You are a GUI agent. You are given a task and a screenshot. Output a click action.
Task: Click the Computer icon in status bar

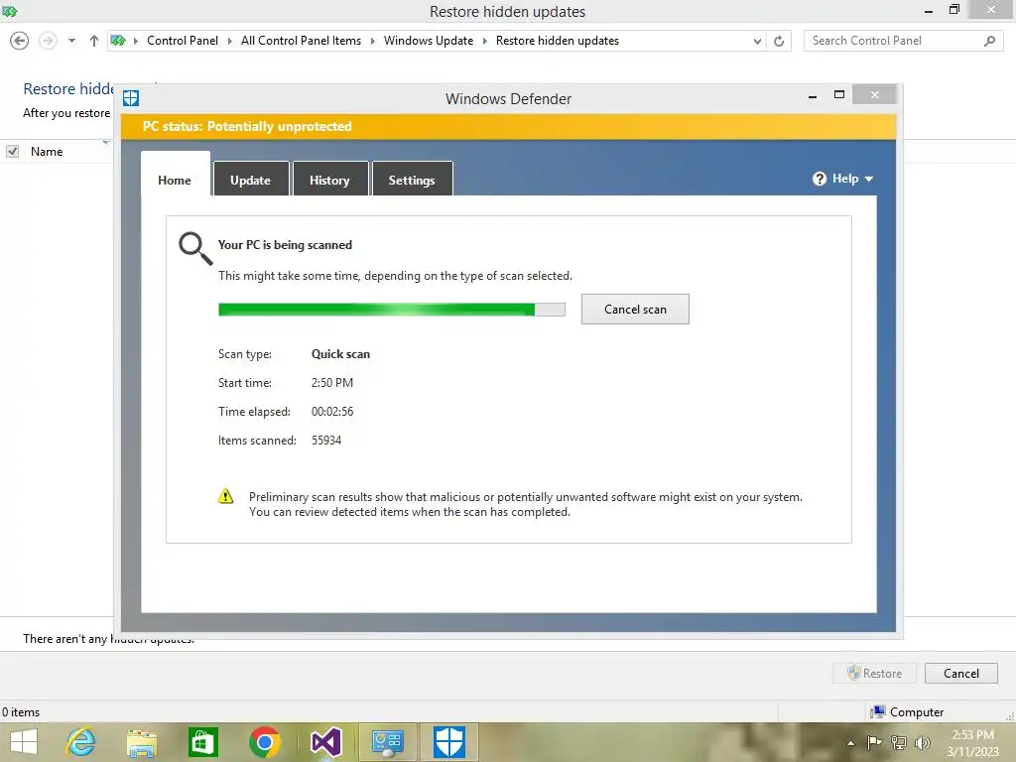878,712
